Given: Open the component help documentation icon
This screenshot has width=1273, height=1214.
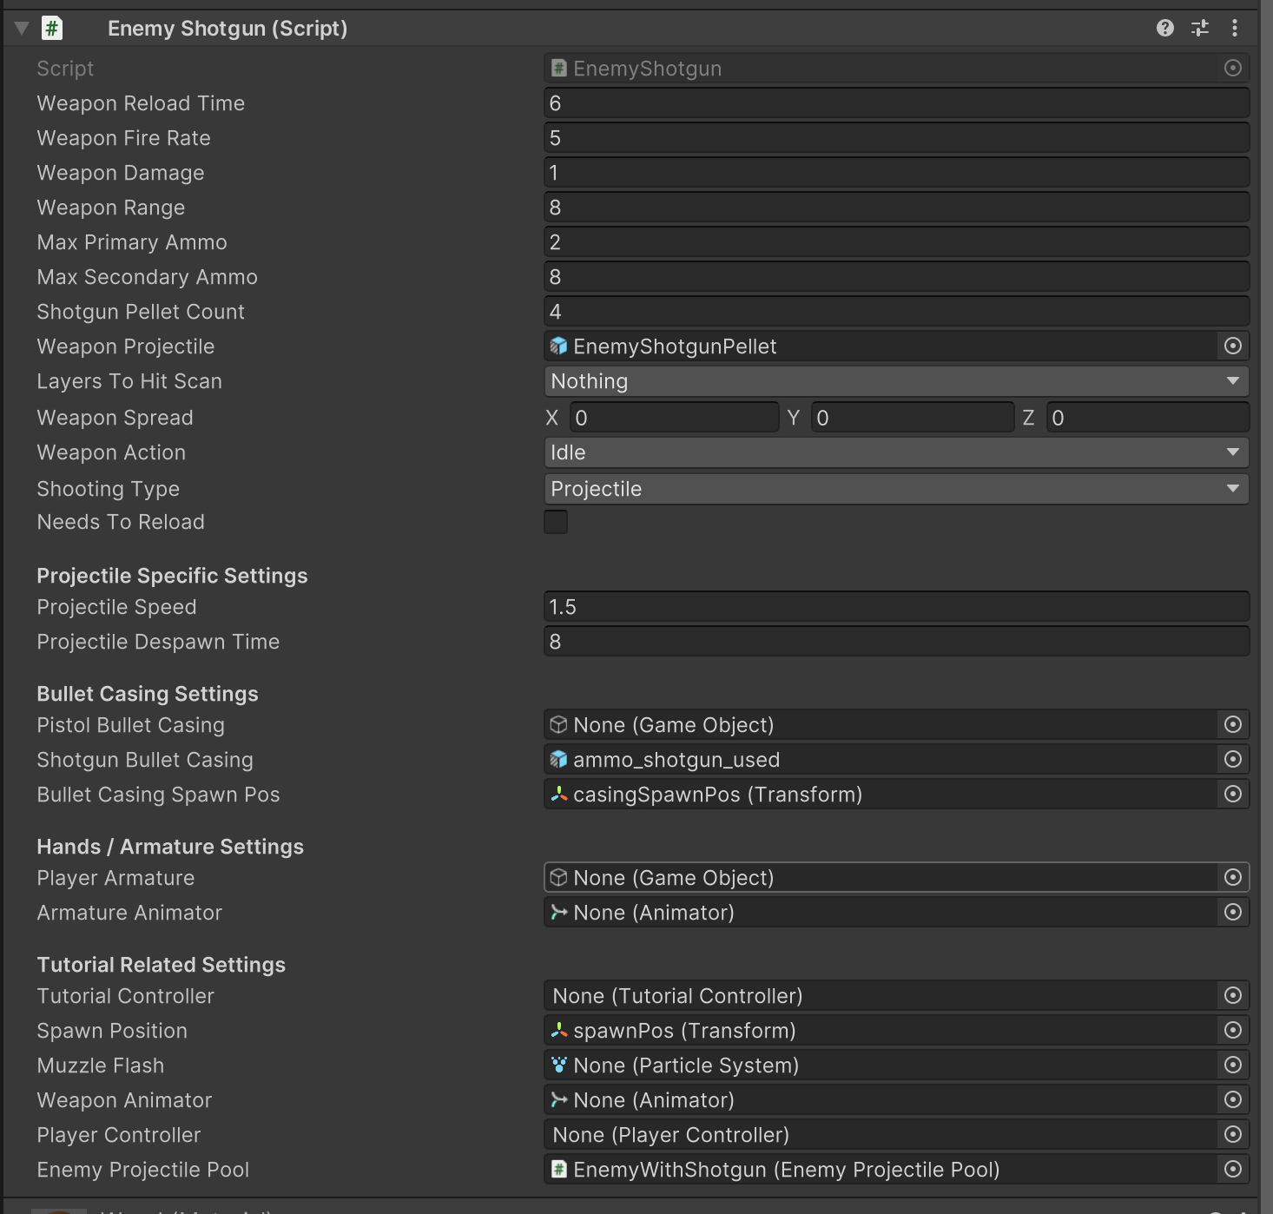Looking at the screenshot, I should (x=1164, y=27).
